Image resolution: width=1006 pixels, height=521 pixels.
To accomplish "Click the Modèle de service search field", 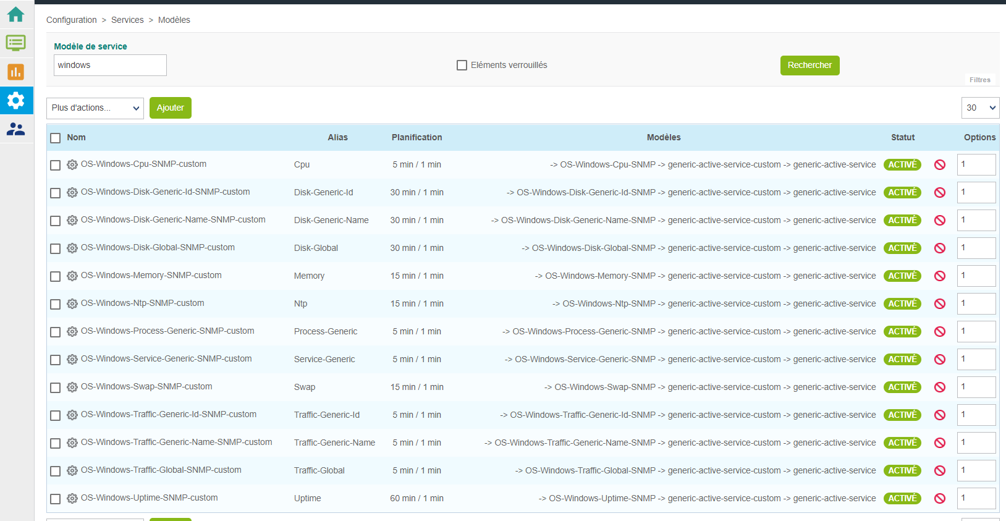I will pyautogui.click(x=110, y=65).
